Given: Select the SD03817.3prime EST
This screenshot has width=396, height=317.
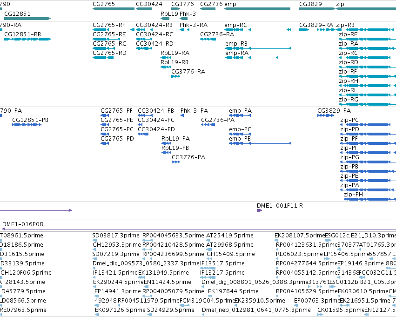Looking at the screenshot, I should [x=116, y=236].
